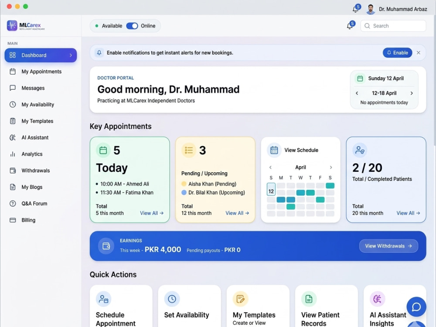Go to month before April

point(270,167)
